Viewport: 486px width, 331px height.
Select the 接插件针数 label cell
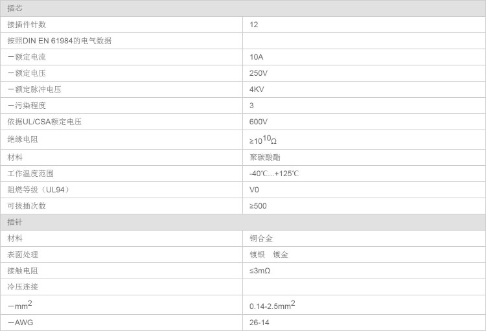click(27, 25)
